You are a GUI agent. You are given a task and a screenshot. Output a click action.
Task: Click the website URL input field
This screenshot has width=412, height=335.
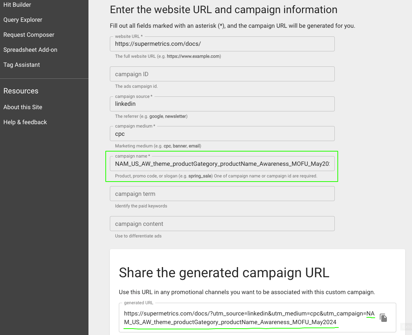tap(222, 44)
